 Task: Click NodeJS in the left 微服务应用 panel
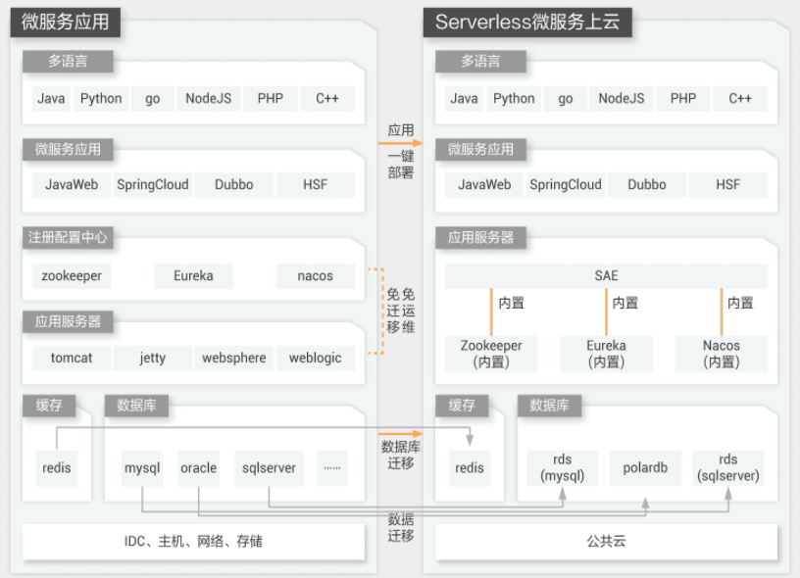[x=208, y=98]
